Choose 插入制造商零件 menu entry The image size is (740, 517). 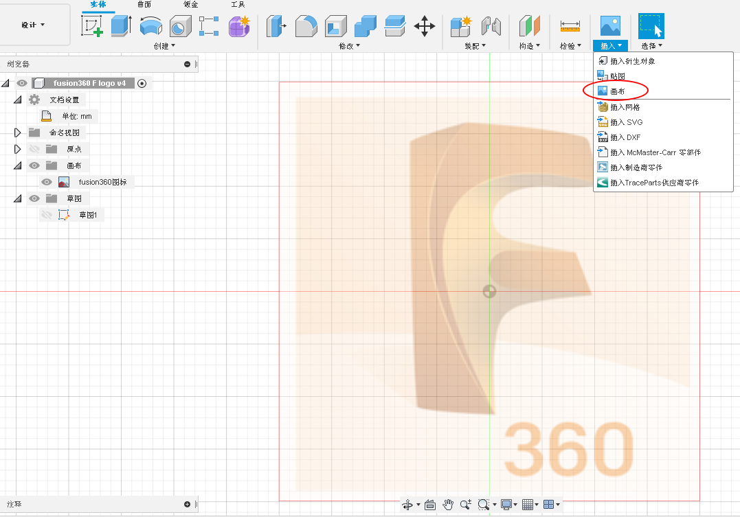click(x=663, y=168)
